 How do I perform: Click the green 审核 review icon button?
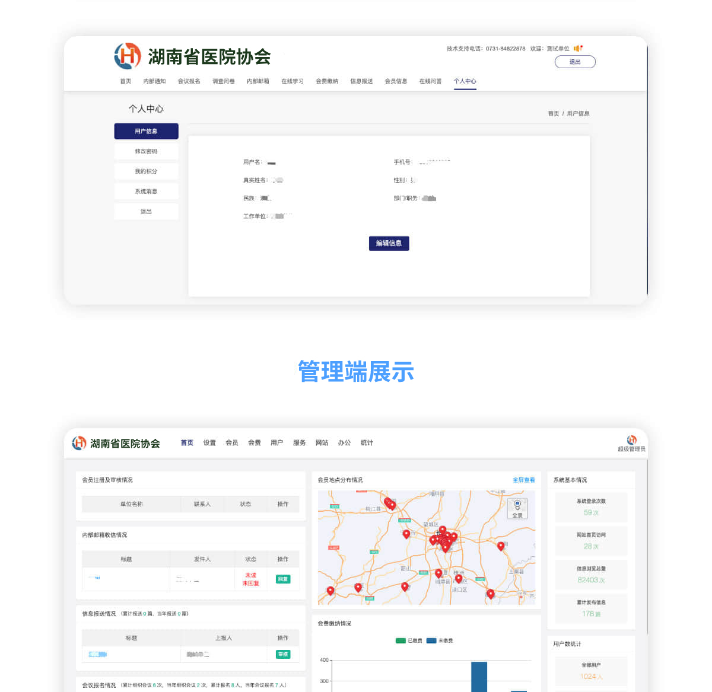(283, 654)
